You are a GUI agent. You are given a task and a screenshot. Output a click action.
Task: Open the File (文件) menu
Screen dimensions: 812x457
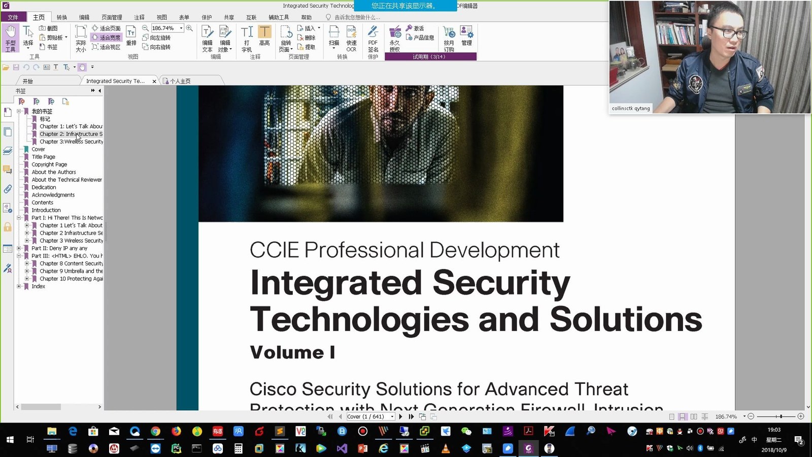(13, 17)
